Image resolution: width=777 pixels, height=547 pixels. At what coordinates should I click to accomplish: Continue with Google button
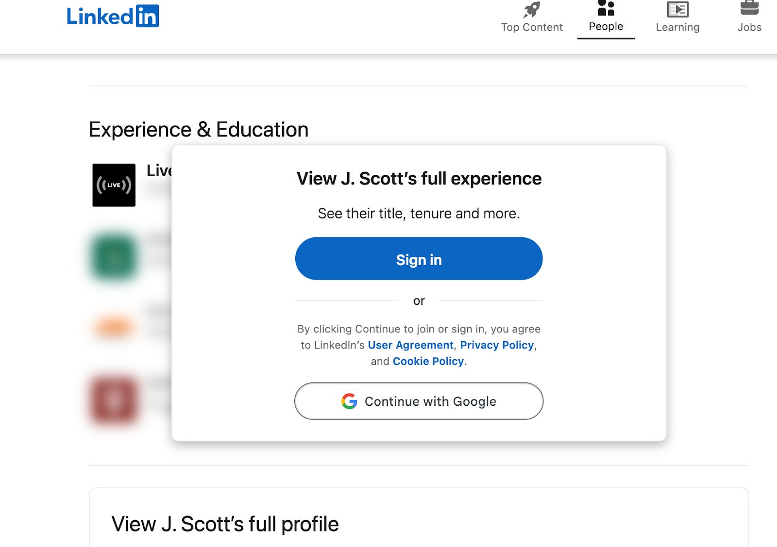click(419, 401)
